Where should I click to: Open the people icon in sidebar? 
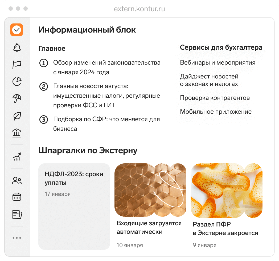[x=17, y=180]
